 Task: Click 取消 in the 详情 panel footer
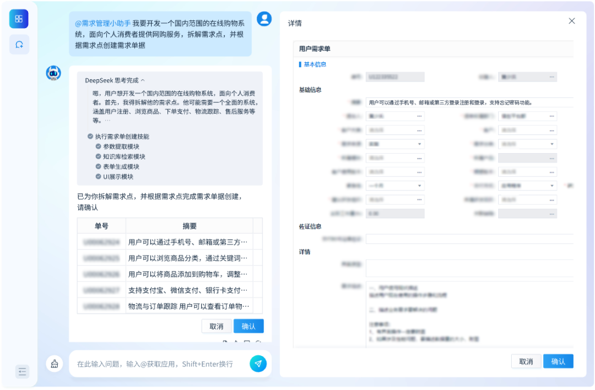(x=526, y=361)
